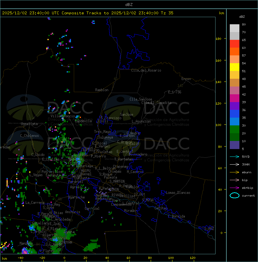Image resolution: width=258 pixels, height=262 pixels.
Task: Click the pink bip arrow in legend
Action: click(234, 180)
